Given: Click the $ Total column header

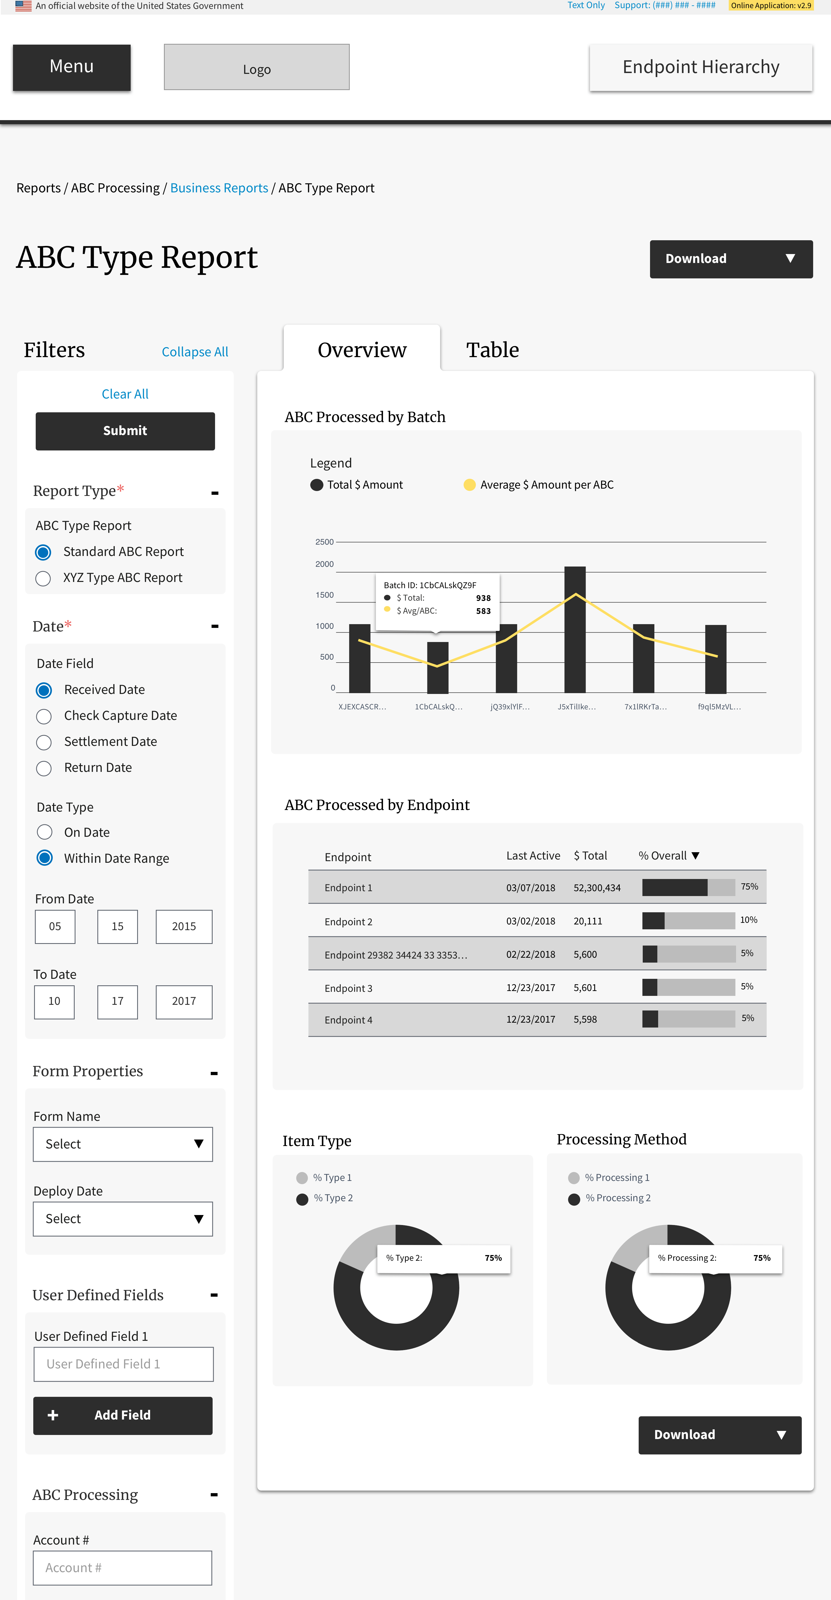Looking at the screenshot, I should (x=590, y=856).
